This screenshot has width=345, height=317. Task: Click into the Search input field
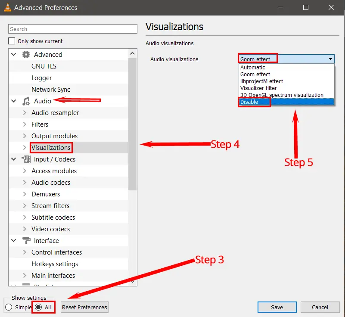(72, 29)
